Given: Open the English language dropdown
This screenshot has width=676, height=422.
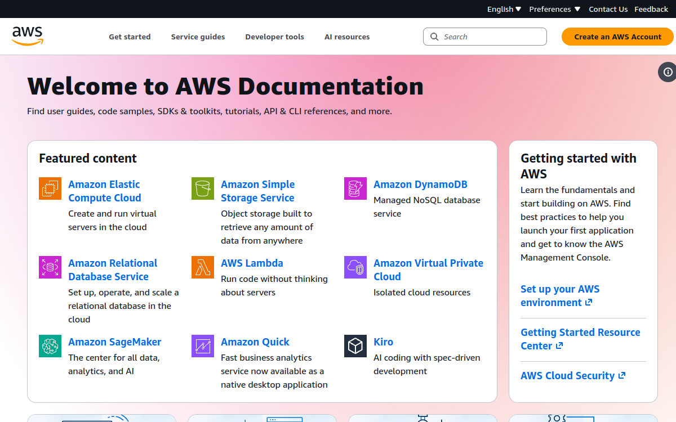Looking at the screenshot, I should pyautogui.click(x=504, y=9).
